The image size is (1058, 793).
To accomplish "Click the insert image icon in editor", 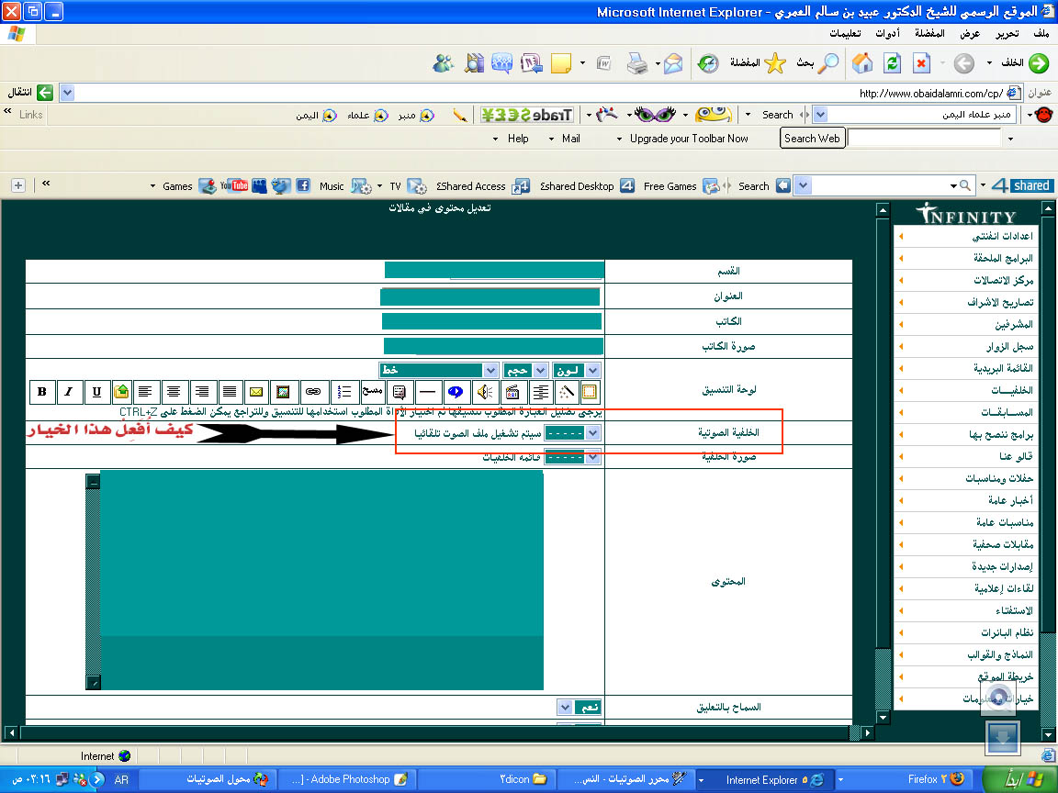I will [x=283, y=392].
